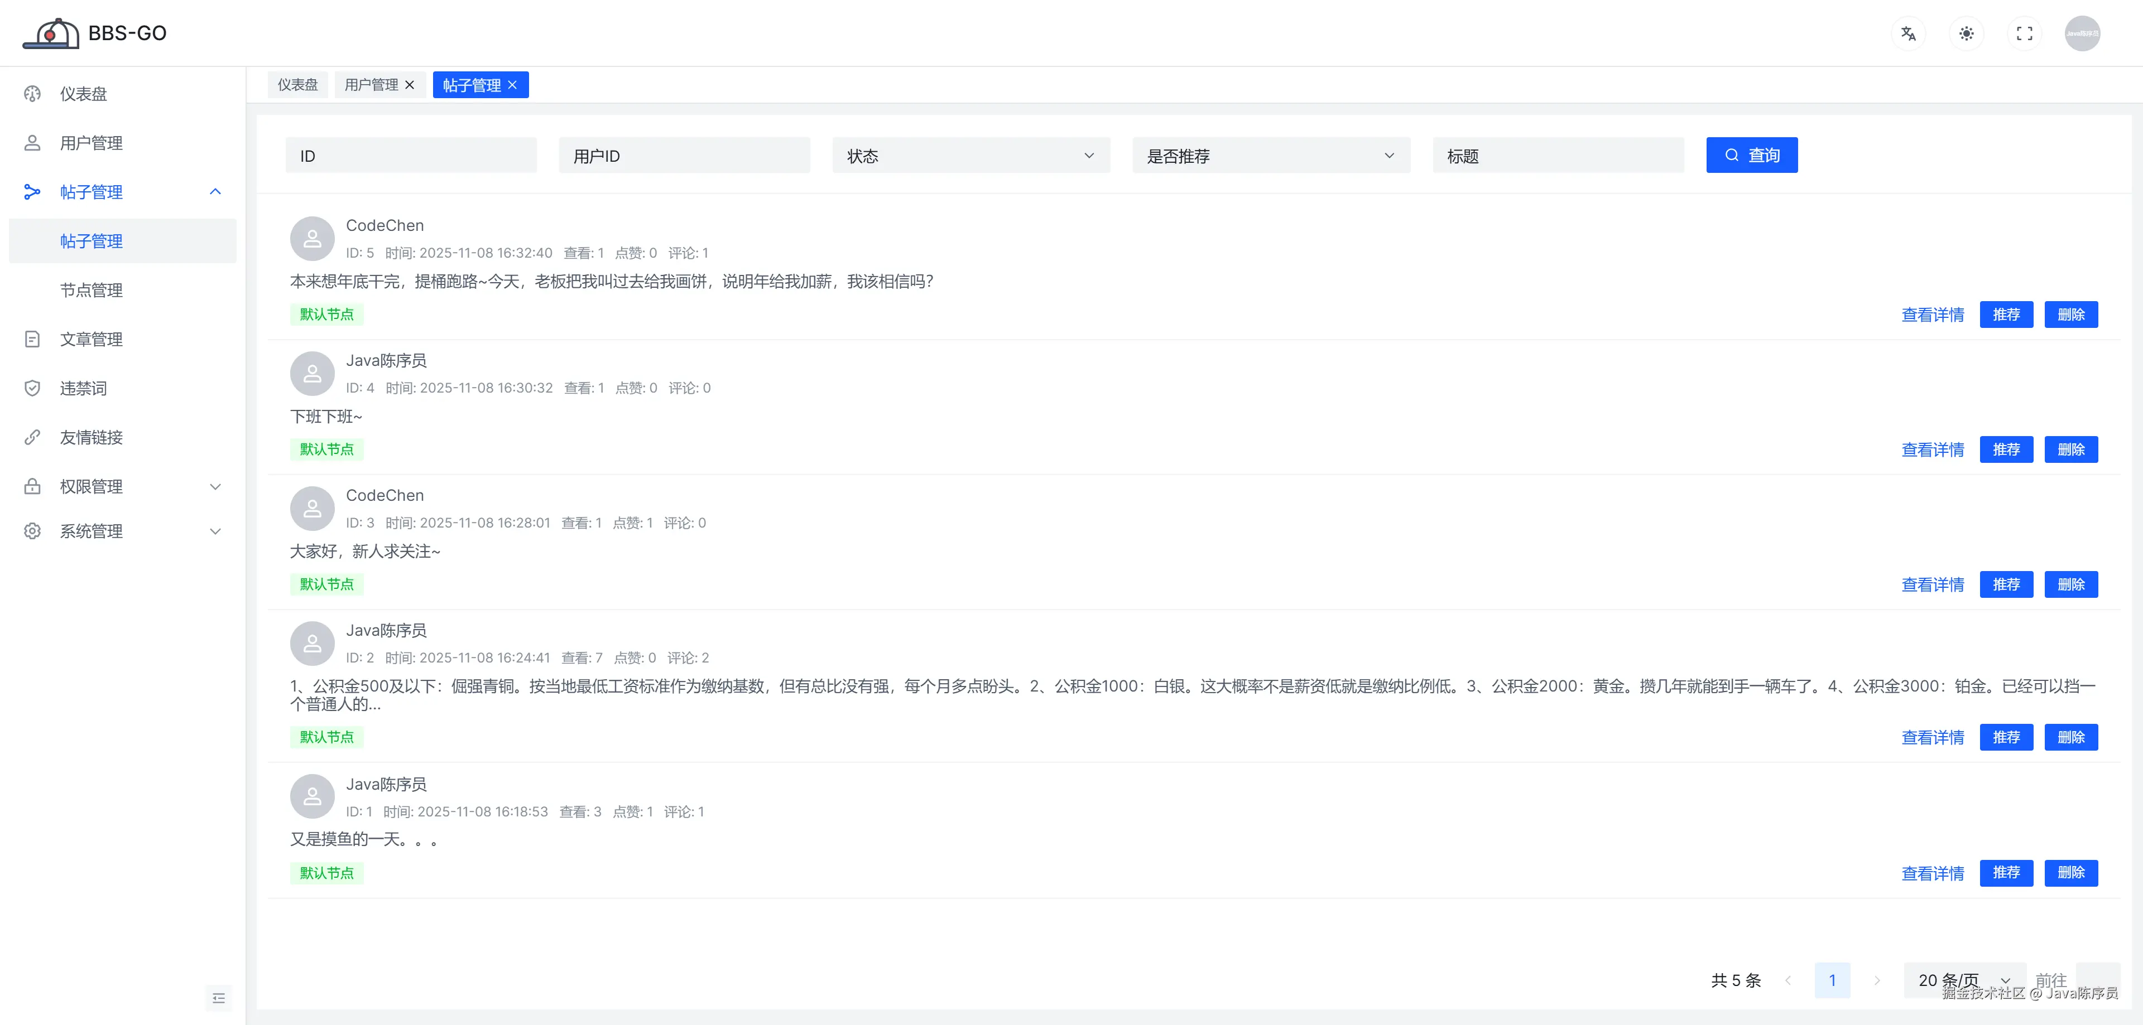Click the 标题 input field

(x=1558, y=156)
